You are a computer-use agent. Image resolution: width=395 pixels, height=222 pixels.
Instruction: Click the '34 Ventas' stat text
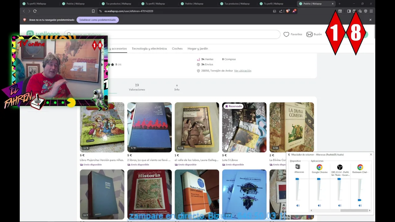tap(207, 59)
